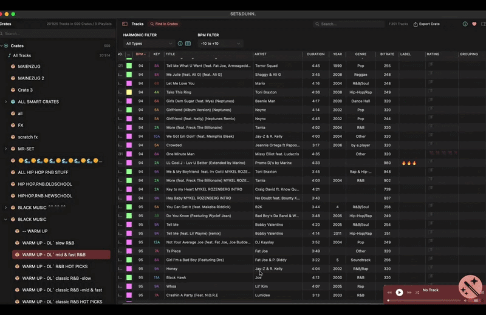Click the rating flag for Take This Ring
Screen dimensions: 486x315
click(x=431, y=91)
